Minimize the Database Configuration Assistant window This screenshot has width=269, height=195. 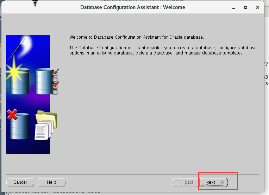(x=234, y=7)
